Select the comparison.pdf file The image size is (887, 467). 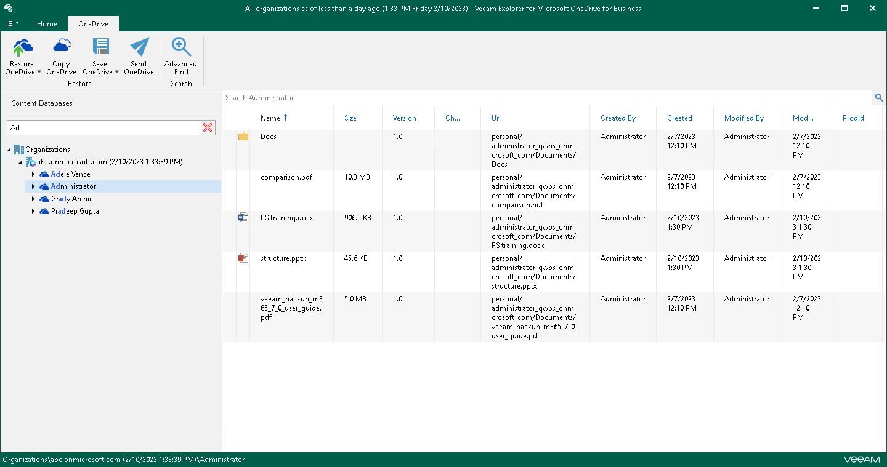pyautogui.click(x=286, y=177)
